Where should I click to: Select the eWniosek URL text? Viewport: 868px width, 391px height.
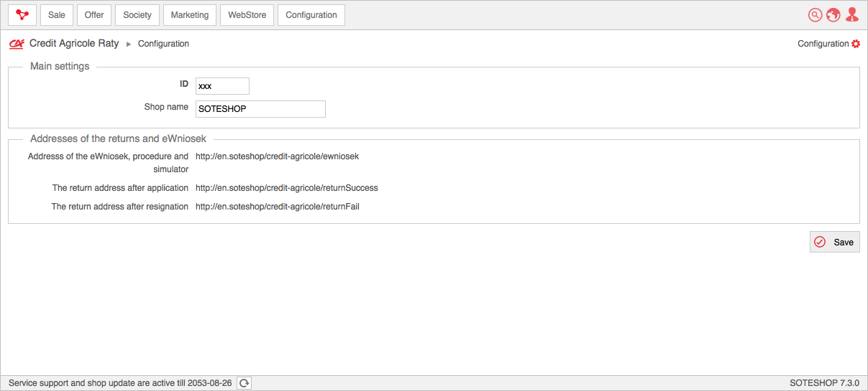(277, 156)
